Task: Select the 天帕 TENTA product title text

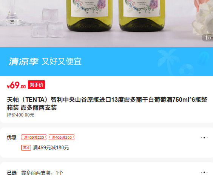Action: pyautogui.click(x=107, y=104)
